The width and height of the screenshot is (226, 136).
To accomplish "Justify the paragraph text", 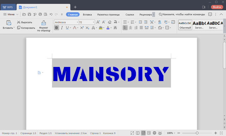I will point(141,27).
